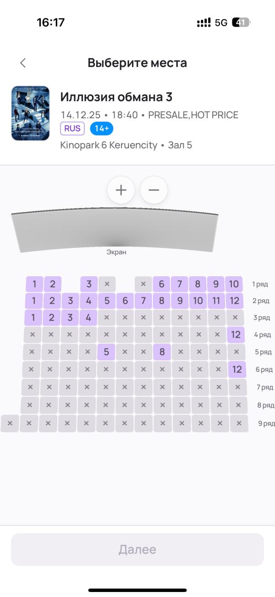Tap the back arrow icon
This screenshot has height=597, width=275.
coord(23,63)
